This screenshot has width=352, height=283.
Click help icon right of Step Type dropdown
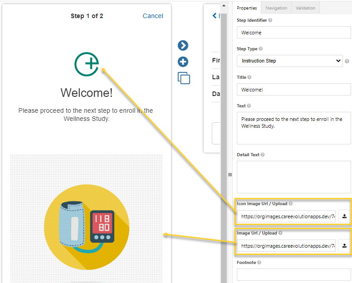click(x=347, y=61)
